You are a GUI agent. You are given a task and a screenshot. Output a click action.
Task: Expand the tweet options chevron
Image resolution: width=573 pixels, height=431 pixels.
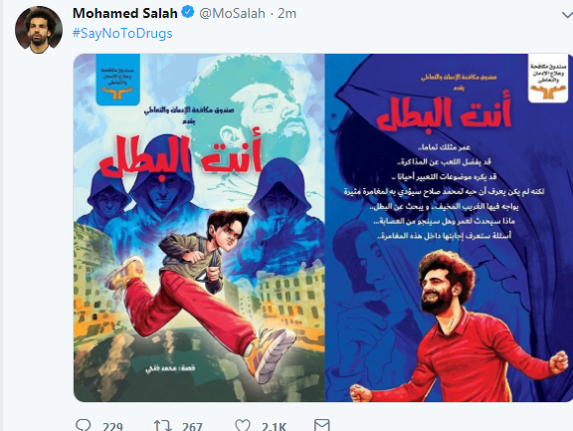(567, 15)
